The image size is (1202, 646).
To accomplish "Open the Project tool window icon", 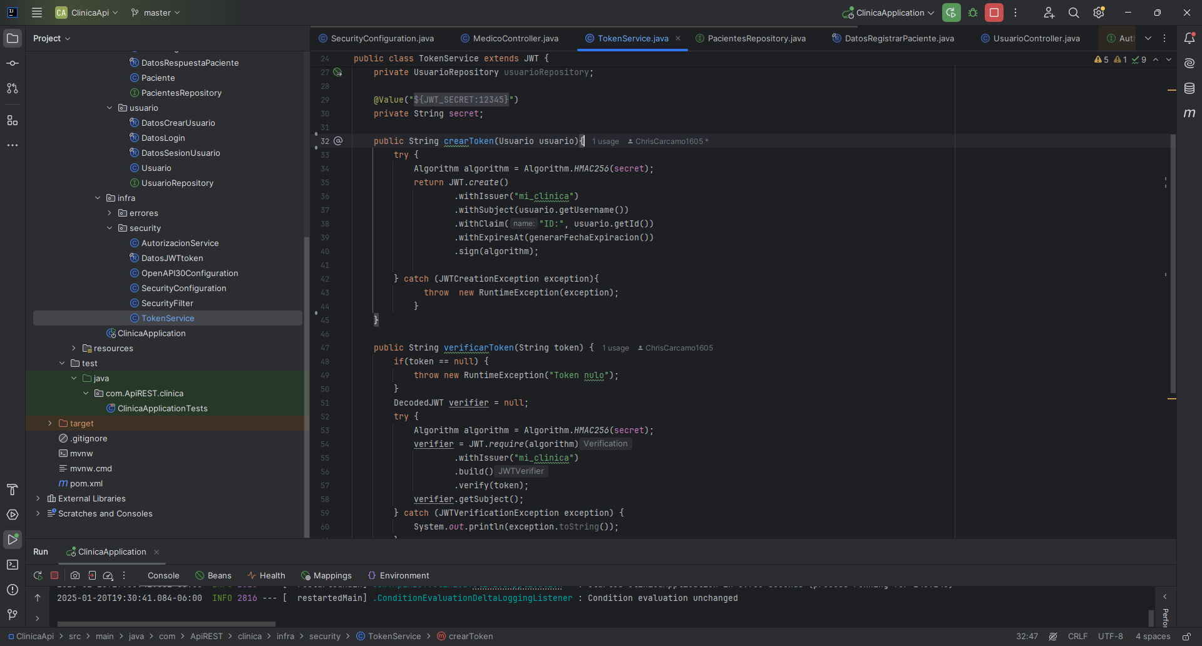I will (13, 38).
